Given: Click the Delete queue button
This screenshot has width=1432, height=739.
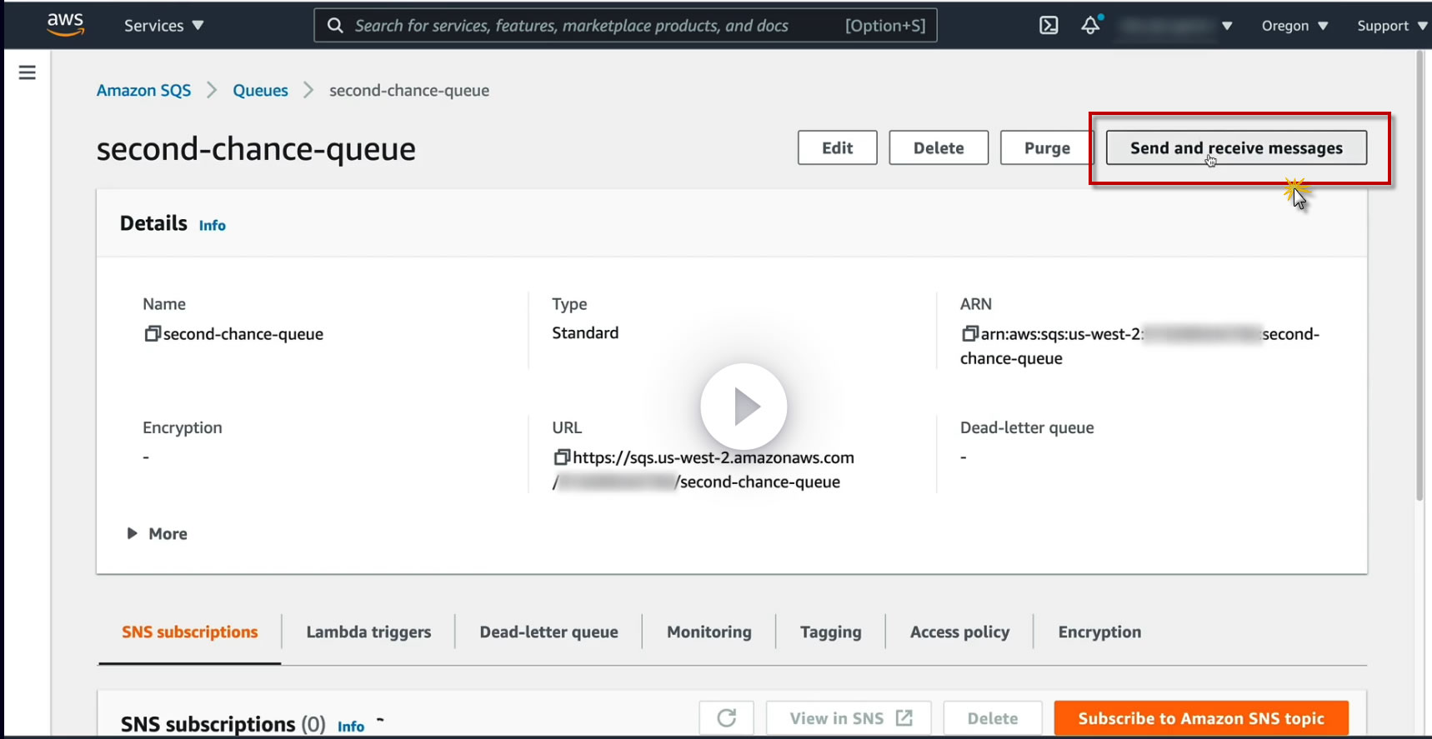Looking at the screenshot, I should tap(939, 147).
